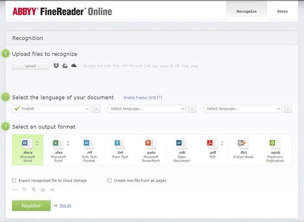The image size is (304, 222).
Task: Pick the .pptx Microsoft PowerPoint format
Action: [x=151, y=150]
